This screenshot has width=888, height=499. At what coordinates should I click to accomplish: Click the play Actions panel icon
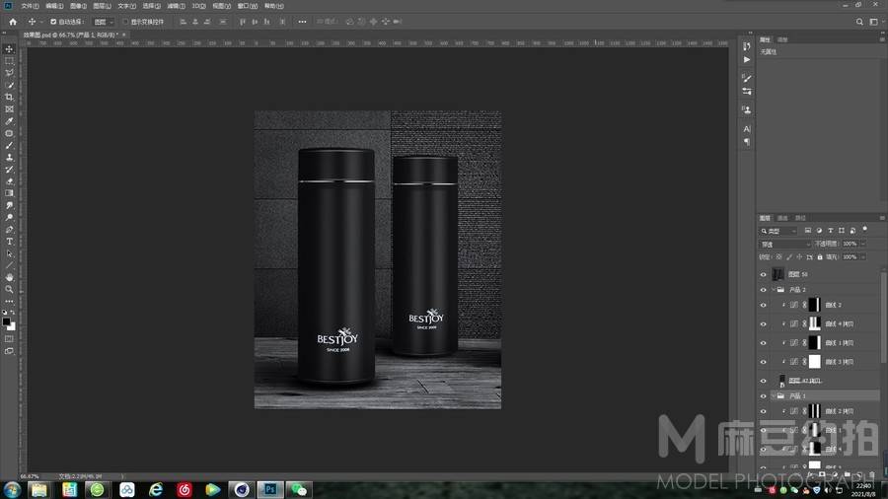[747, 59]
